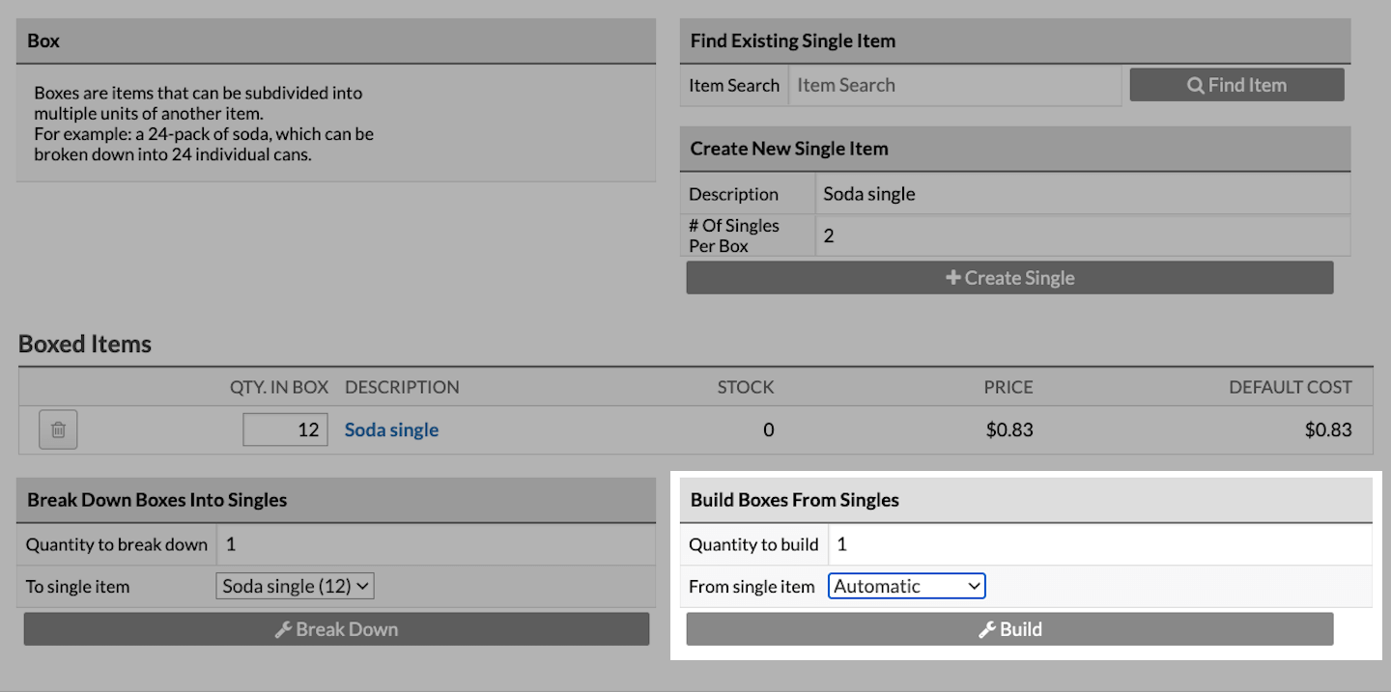The height and width of the screenshot is (692, 1391).
Task: Expand the From single item Automatic dropdown
Action: coord(906,586)
